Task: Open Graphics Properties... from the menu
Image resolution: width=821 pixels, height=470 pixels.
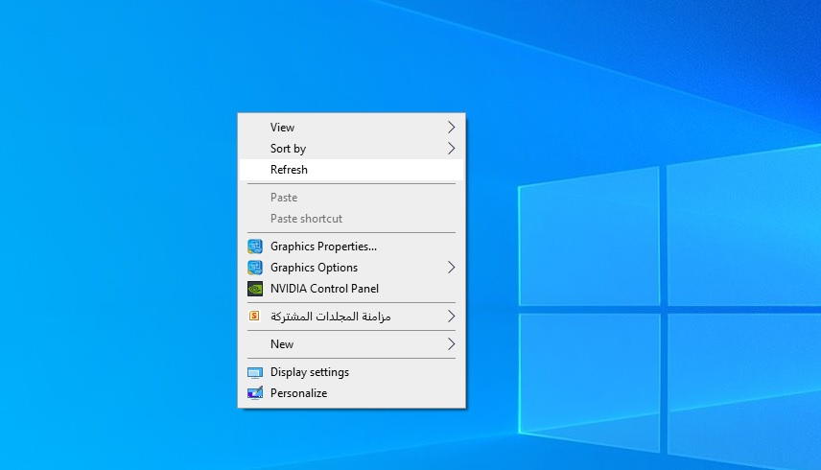Action: click(x=351, y=247)
